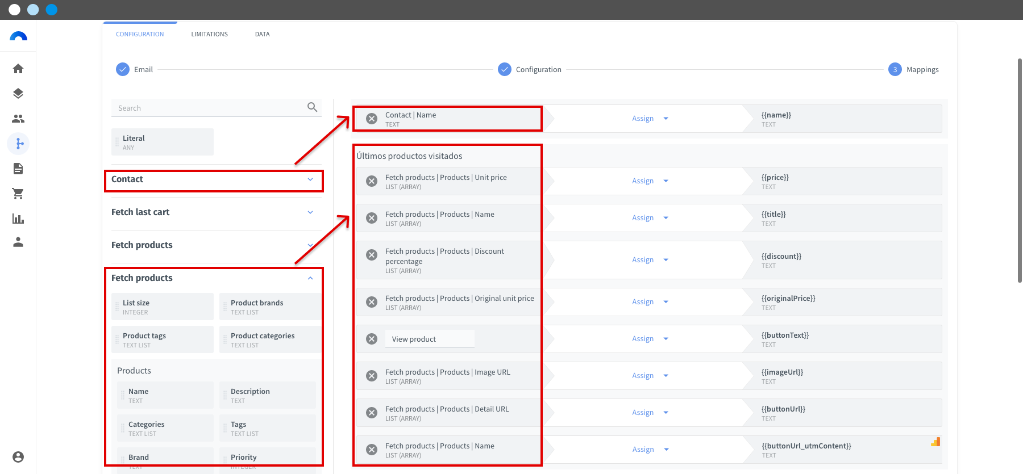Click the Últimos productos visitados heading
Image resolution: width=1023 pixels, height=474 pixels.
click(409, 156)
